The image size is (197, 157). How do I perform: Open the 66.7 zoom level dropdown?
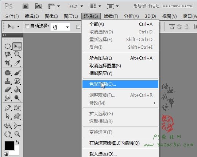[x=82, y=6]
